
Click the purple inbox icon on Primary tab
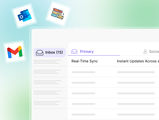tap(74, 52)
